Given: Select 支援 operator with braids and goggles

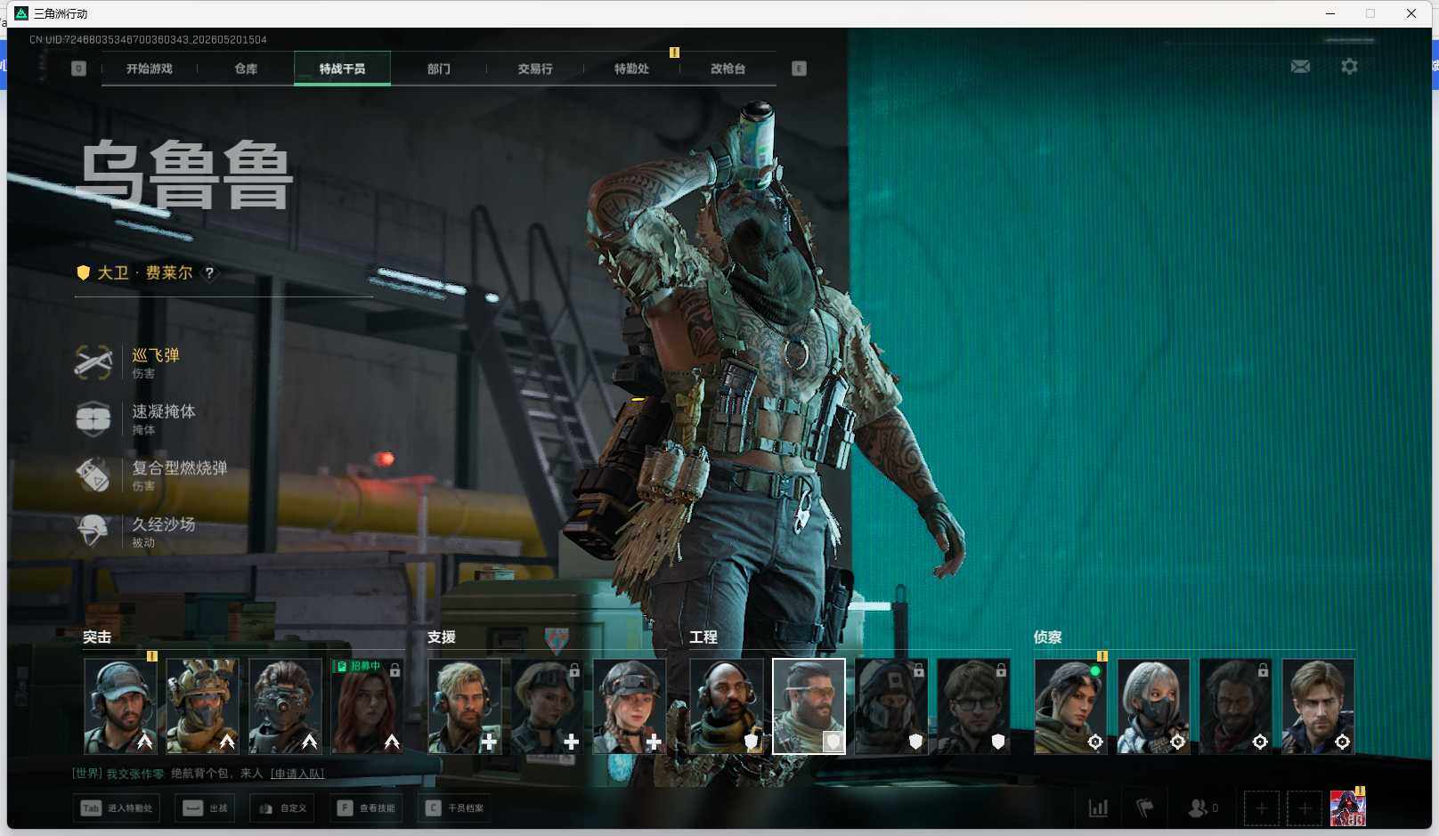Looking at the screenshot, I should pos(630,706).
